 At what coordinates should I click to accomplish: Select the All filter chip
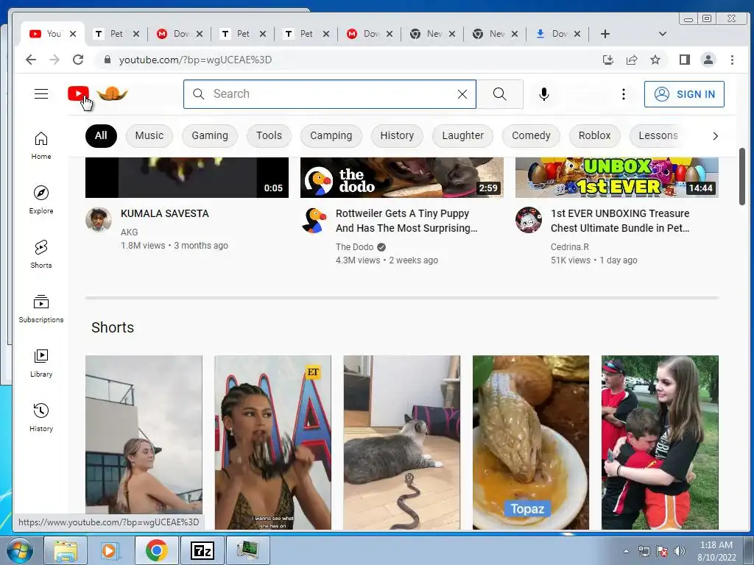pos(101,135)
